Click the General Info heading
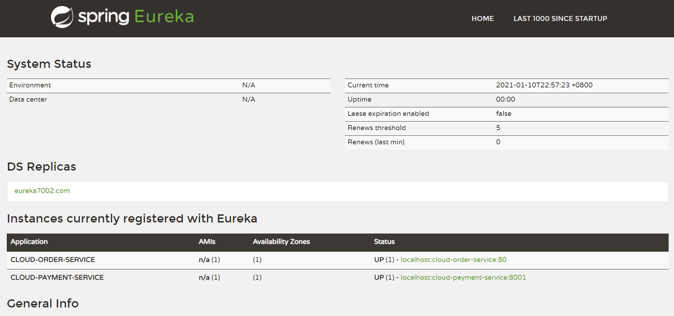Screen dimensions: 674x316 tap(43, 304)
